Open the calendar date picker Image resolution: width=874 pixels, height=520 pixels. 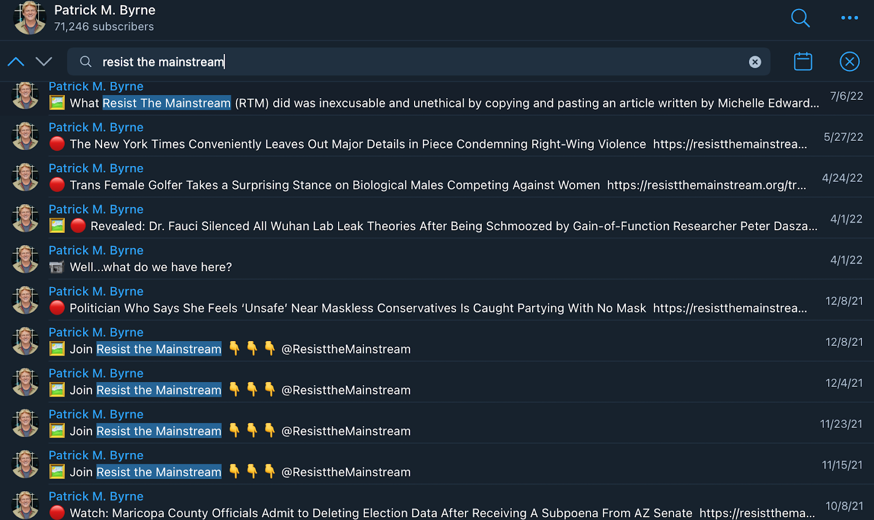[x=802, y=62]
